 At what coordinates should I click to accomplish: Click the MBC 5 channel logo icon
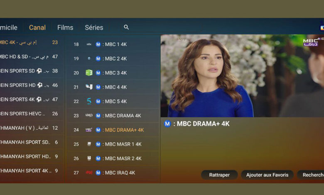coord(89,101)
